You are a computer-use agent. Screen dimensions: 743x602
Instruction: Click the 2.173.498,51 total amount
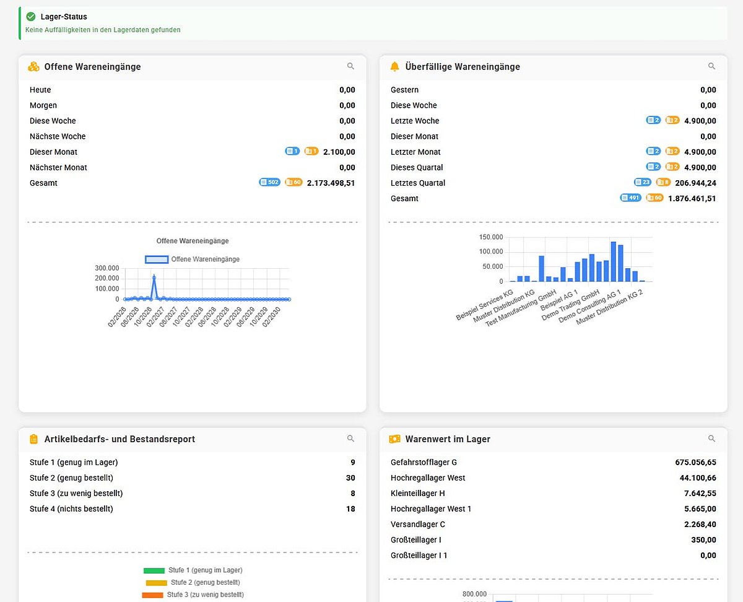click(331, 183)
